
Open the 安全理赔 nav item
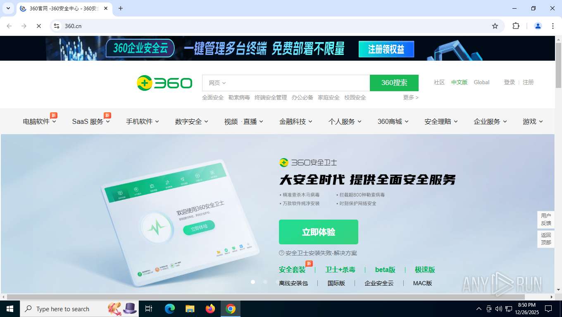pyautogui.click(x=441, y=121)
